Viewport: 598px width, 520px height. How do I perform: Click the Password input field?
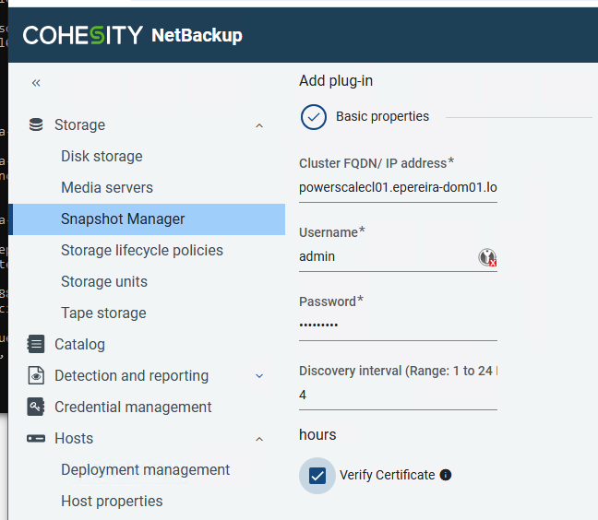click(398, 325)
